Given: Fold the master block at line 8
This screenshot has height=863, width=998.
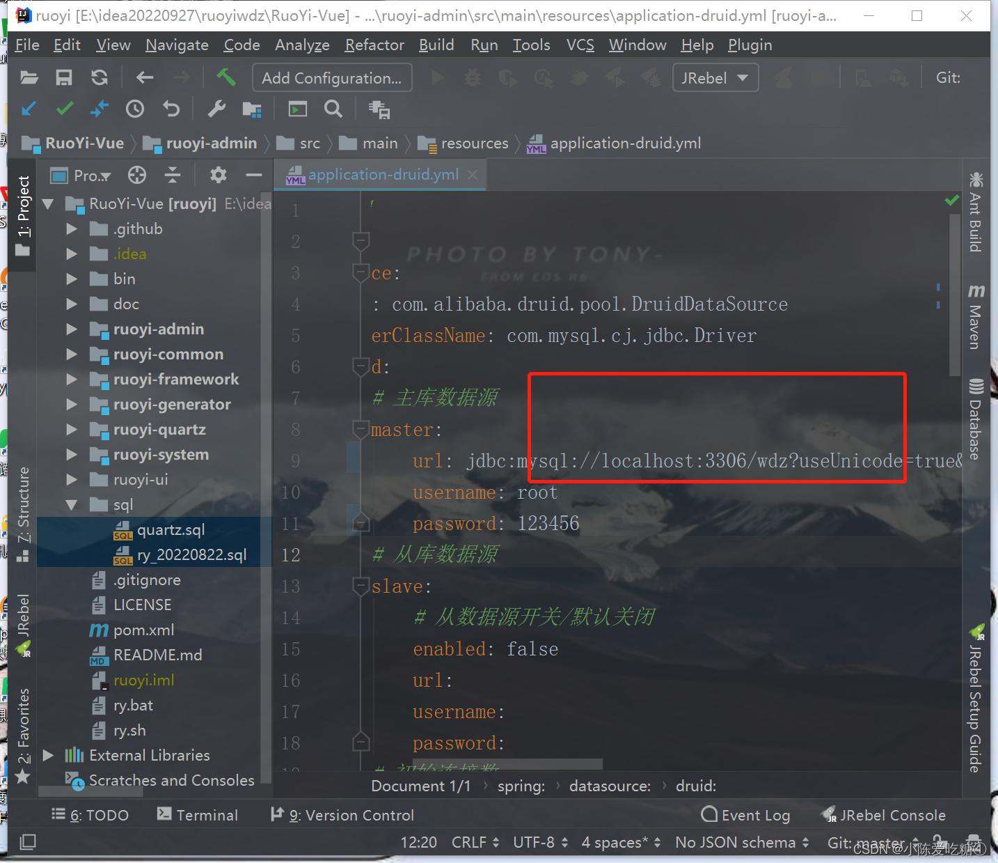Looking at the screenshot, I should 361,429.
